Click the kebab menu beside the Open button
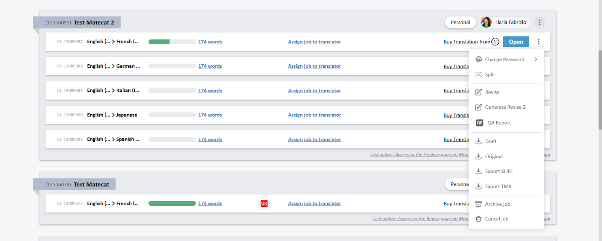Viewport: 602px width, 241px height. 538,42
